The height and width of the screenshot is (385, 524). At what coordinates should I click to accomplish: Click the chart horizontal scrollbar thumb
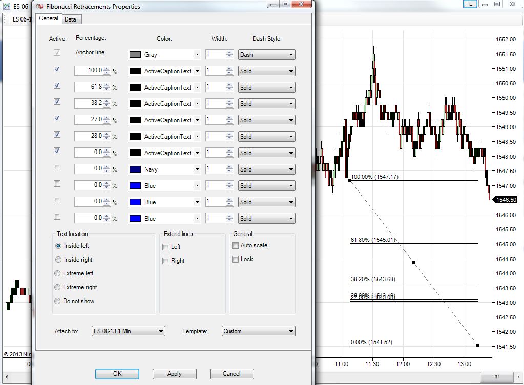(497, 377)
